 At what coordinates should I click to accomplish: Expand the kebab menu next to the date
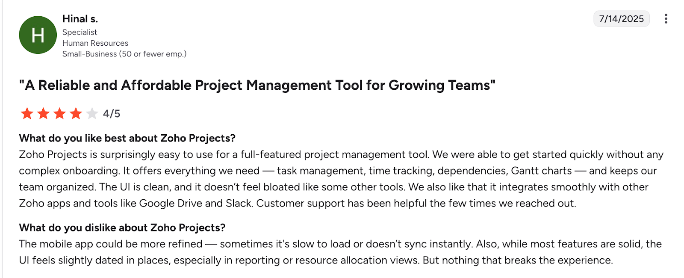pyautogui.click(x=667, y=18)
